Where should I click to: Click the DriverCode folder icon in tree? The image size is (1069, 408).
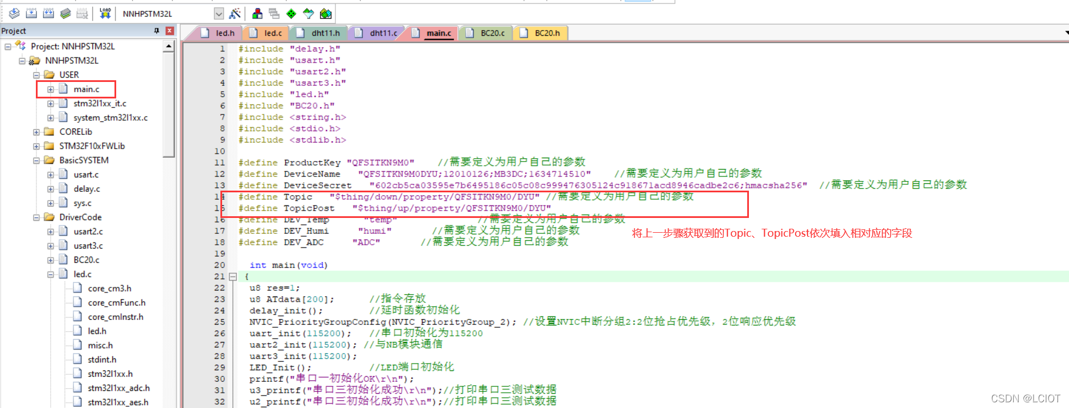coord(50,217)
